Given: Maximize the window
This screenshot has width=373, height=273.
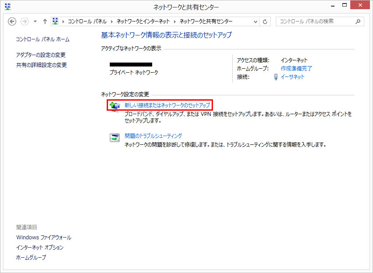Looking at the screenshot, I should (x=345, y=5).
